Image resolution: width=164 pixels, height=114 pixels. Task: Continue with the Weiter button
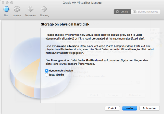pyautogui.click(x=130, y=108)
